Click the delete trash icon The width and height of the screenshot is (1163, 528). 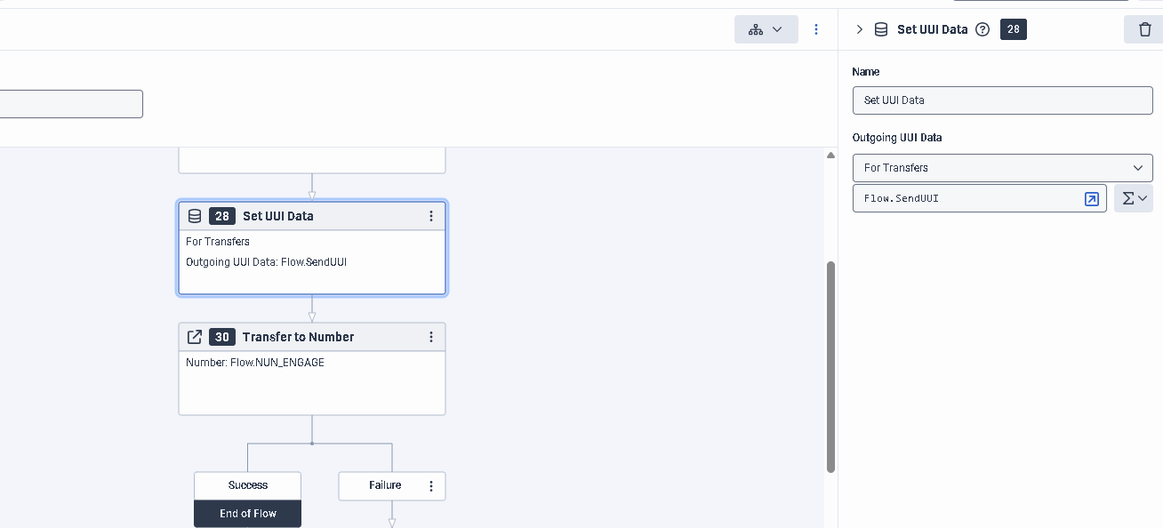coord(1144,29)
